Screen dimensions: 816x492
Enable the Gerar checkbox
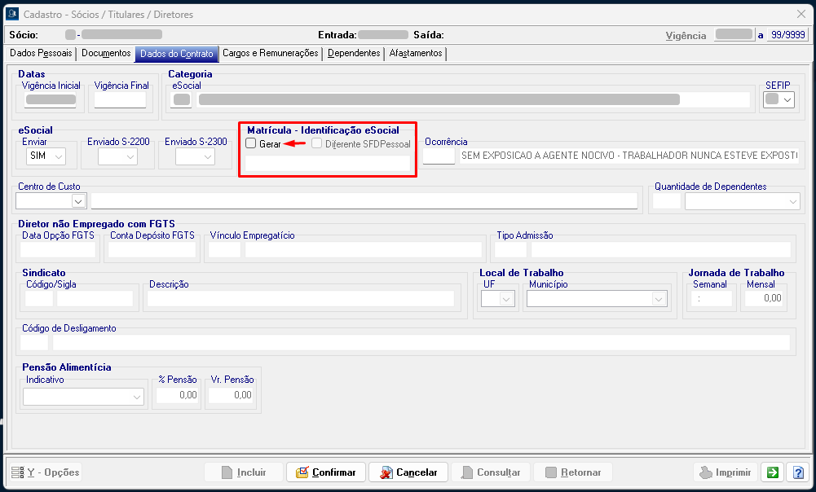(x=251, y=143)
